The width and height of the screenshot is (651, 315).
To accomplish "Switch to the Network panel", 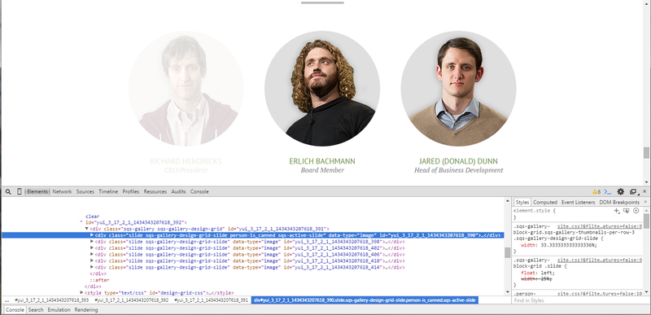I will pos(62,192).
